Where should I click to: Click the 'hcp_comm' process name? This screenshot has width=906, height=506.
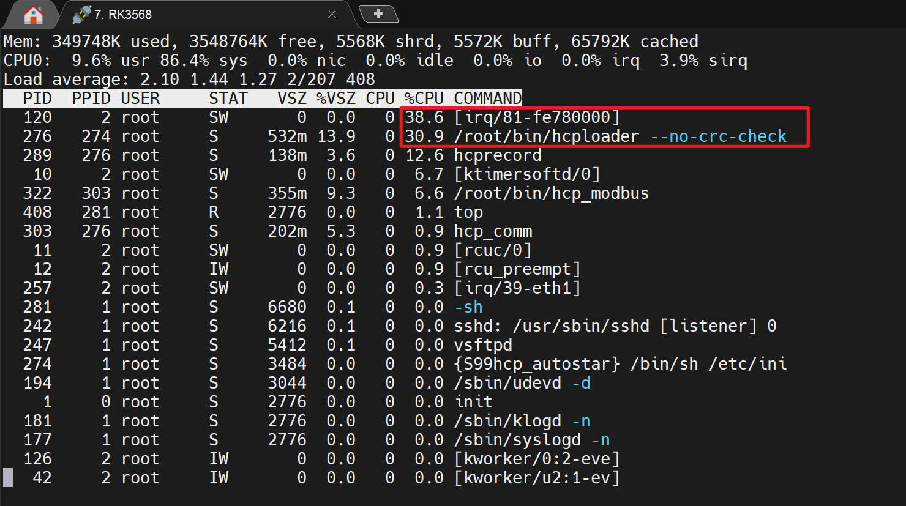click(493, 231)
